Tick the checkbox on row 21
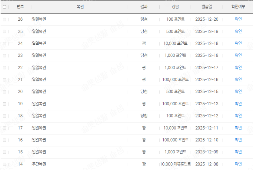This screenshot has height=170, width=253. pos(5,80)
